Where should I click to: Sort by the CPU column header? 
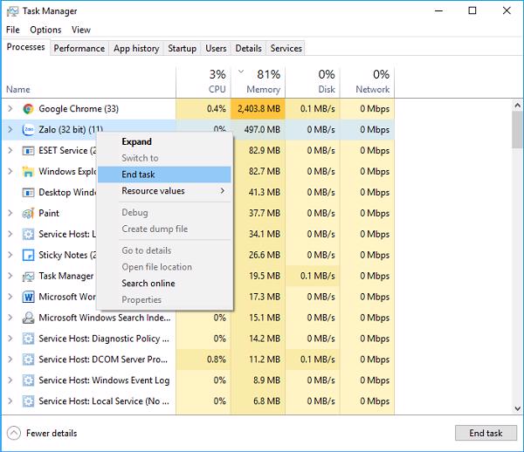203,82
